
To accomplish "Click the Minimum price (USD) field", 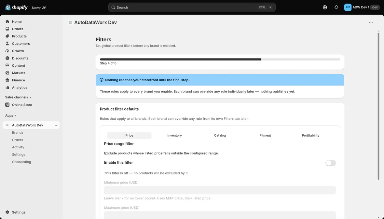I will pos(220,190).
